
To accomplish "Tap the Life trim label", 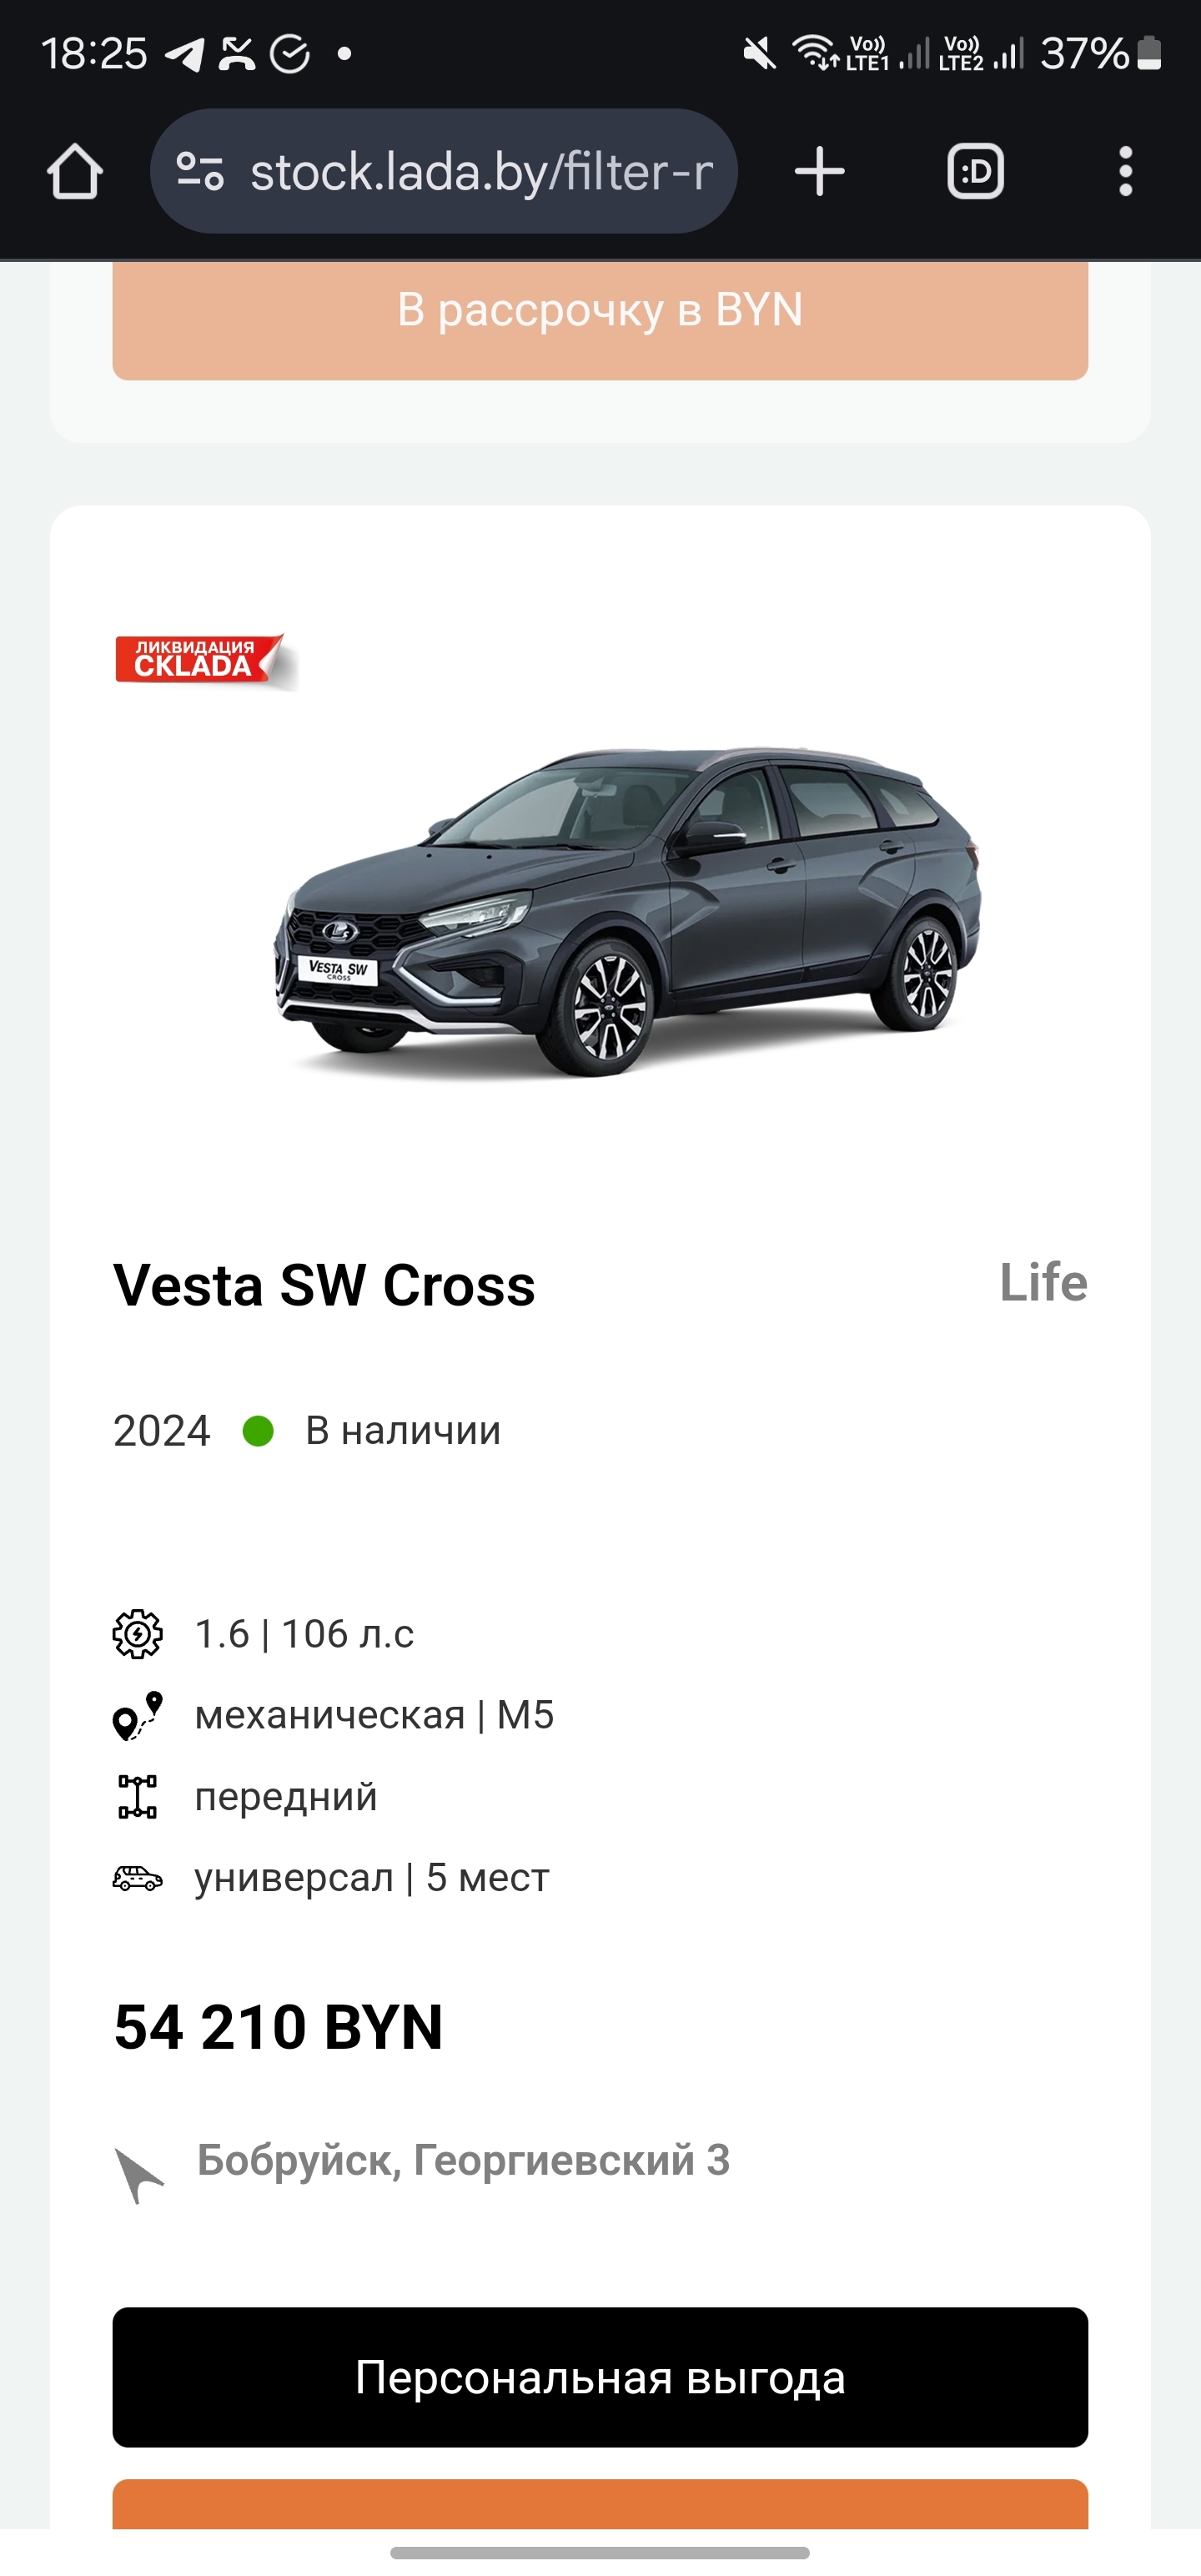I will 1043,1282.
